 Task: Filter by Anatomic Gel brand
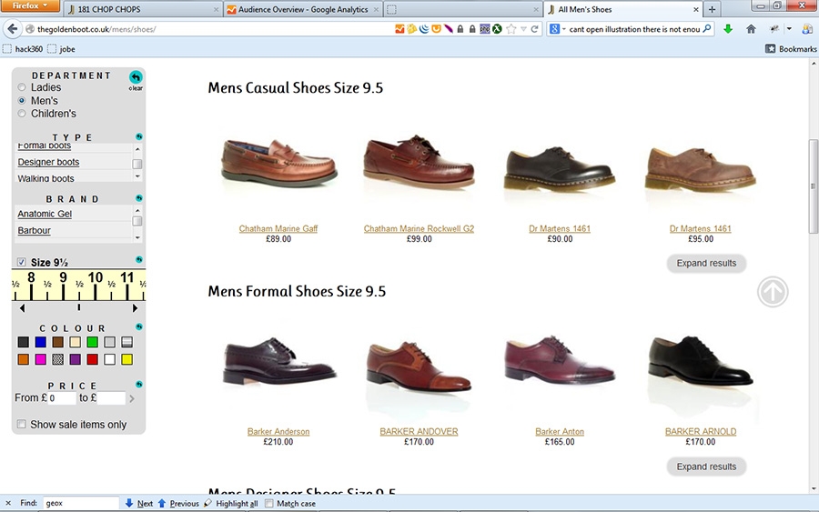point(45,214)
